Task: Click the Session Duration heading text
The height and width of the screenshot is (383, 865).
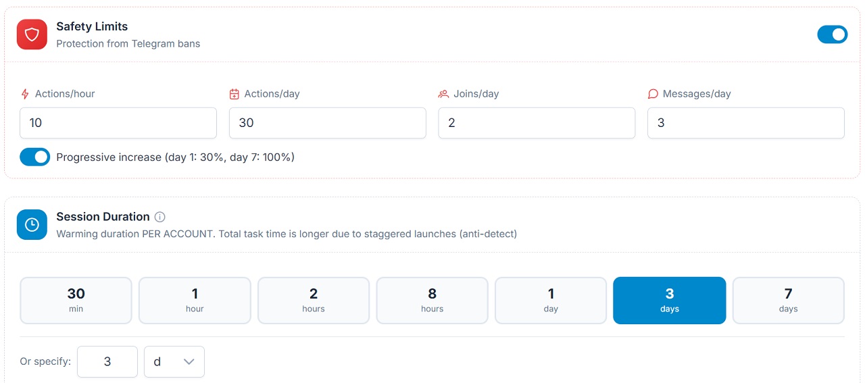Action: pos(103,217)
